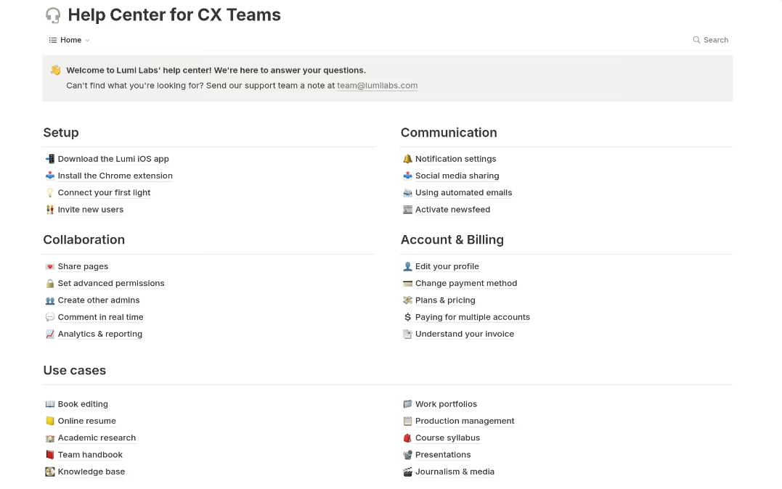782x489 pixels.
Task: Open the Search bar
Action: pyautogui.click(x=710, y=40)
